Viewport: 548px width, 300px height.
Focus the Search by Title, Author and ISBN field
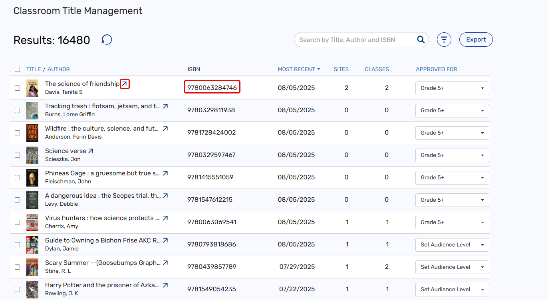tap(353, 40)
